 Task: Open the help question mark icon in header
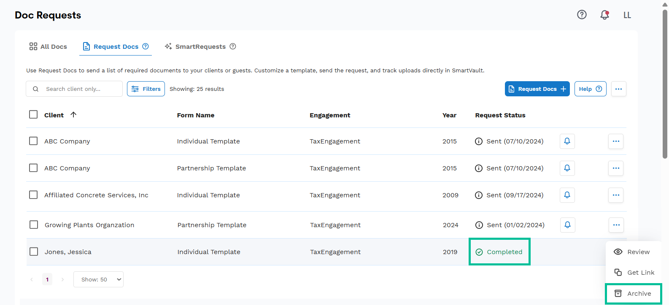point(582,15)
